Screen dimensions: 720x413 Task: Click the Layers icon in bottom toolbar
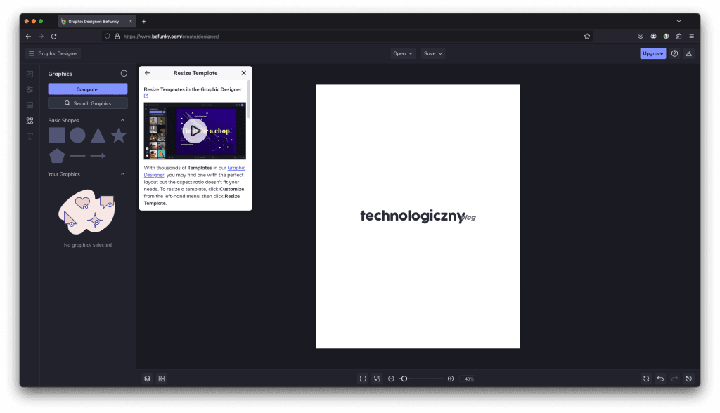(147, 379)
